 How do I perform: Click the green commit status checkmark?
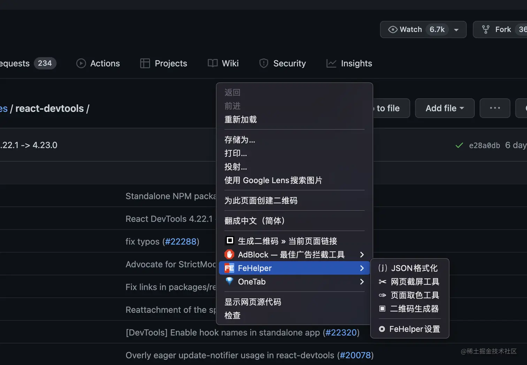[459, 145]
